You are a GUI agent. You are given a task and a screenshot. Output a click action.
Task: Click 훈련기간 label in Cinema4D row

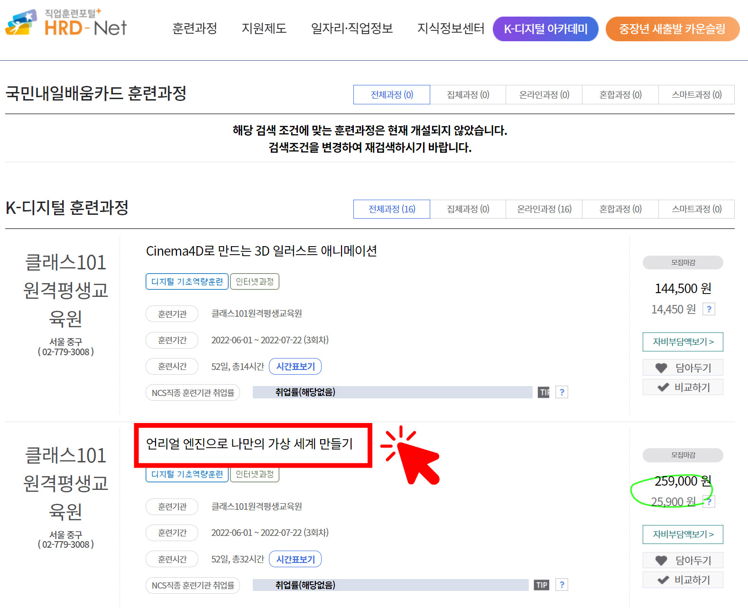tap(172, 340)
